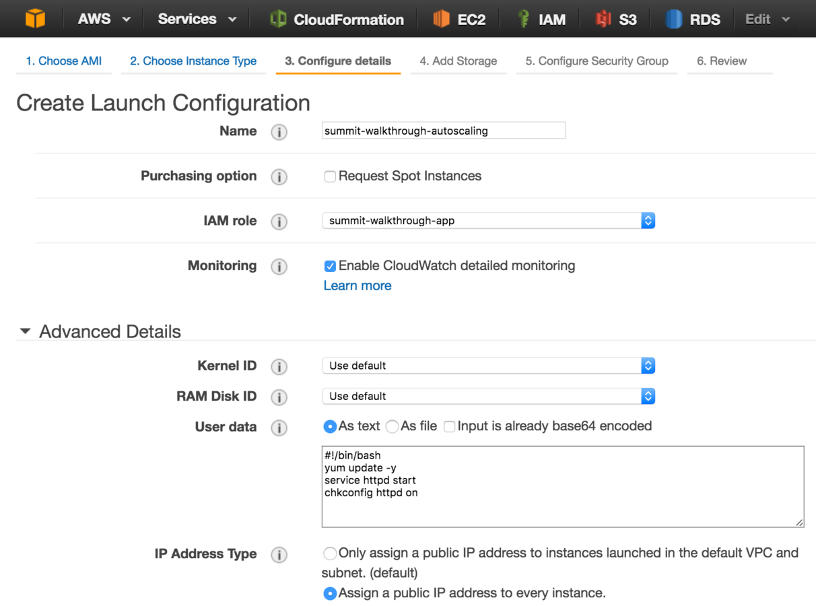Click the Name input field

[x=444, y=131]
